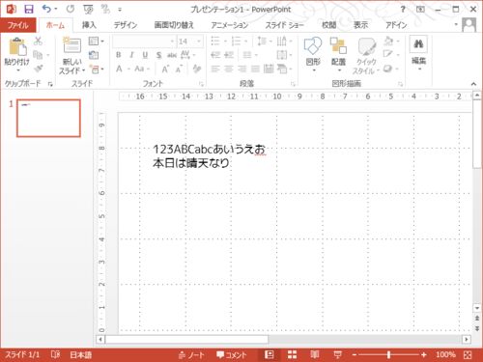
Task: Switch to the 挿入 (Insert) tab
Action: [89, 25]
